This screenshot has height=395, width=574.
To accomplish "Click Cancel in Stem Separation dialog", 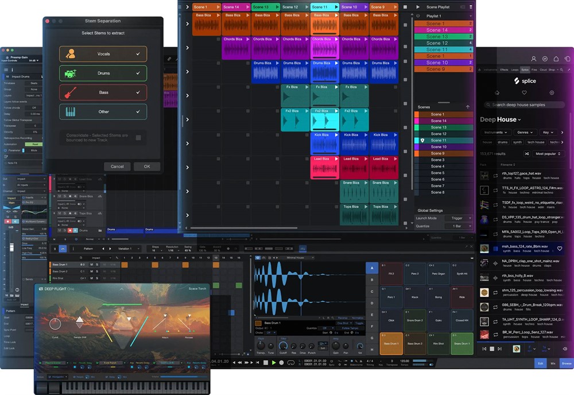I will point(117,166).
